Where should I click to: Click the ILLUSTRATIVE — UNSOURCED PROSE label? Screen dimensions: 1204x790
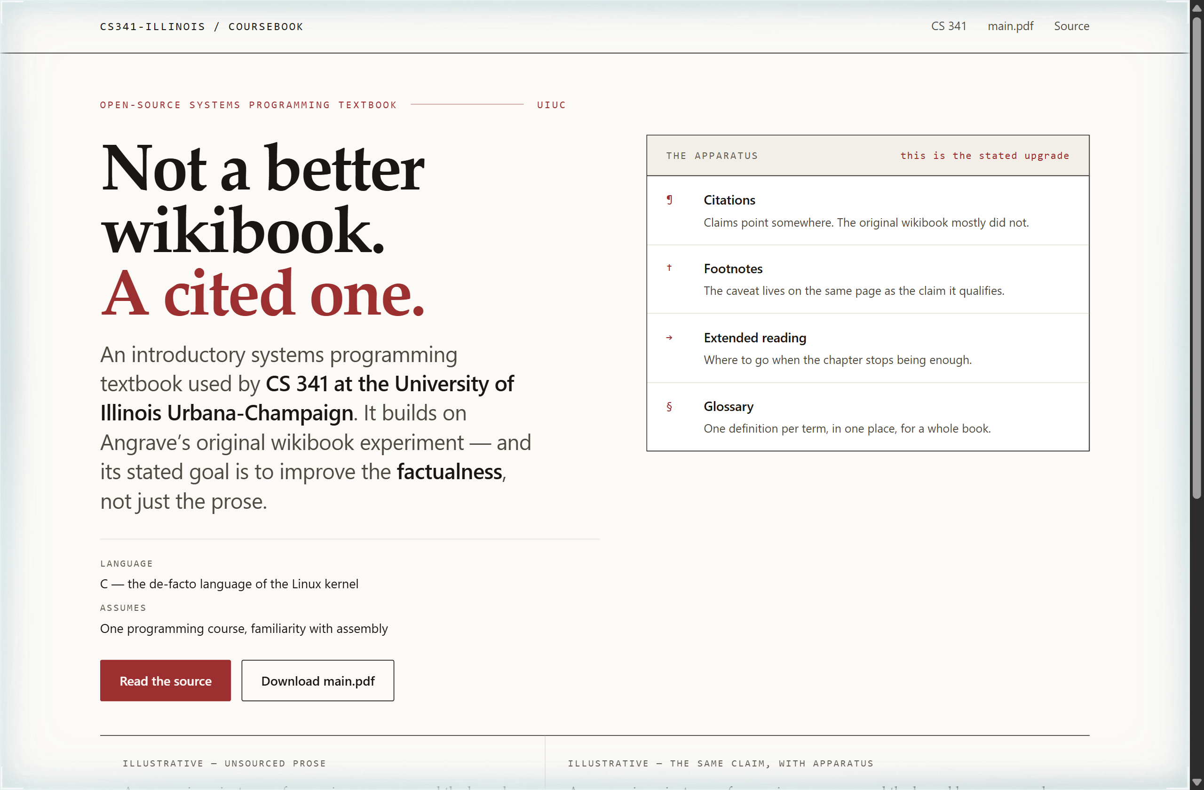point(224,763)
